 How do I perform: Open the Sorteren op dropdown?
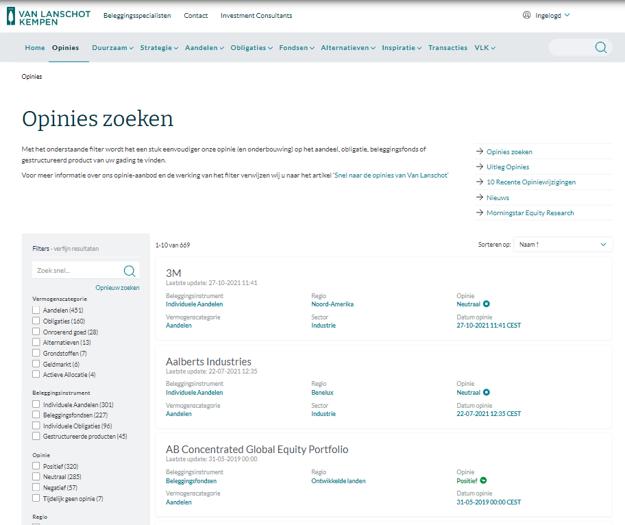[x=563, y=245]
